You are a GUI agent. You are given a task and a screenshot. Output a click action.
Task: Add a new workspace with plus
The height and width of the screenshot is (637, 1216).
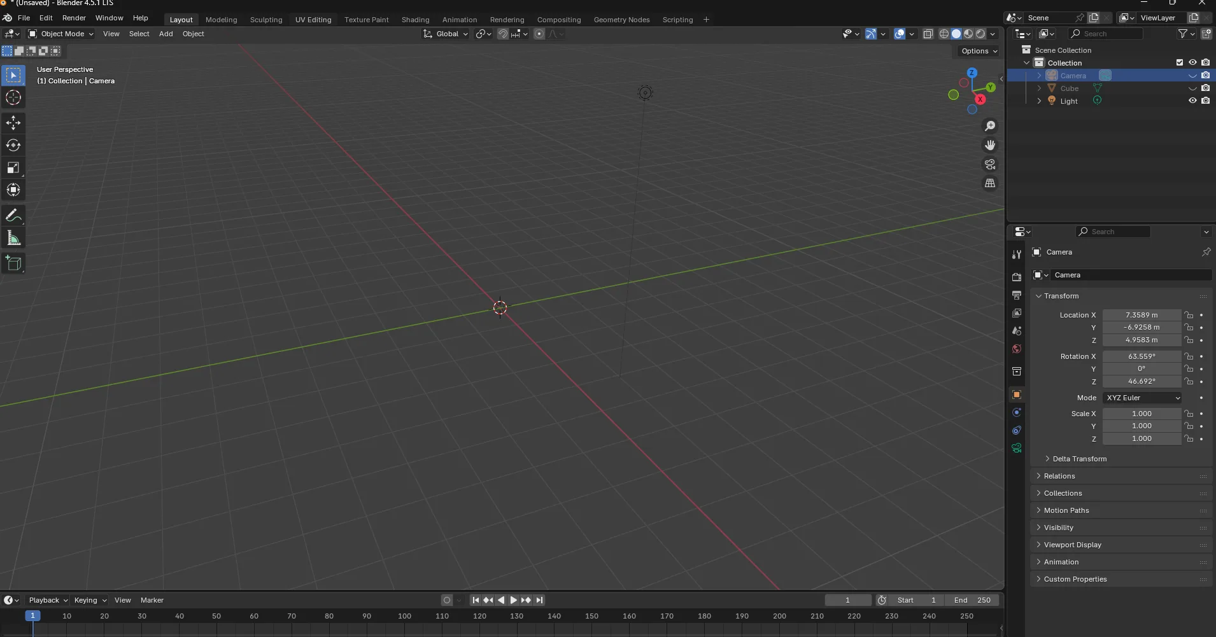point(706,20)
